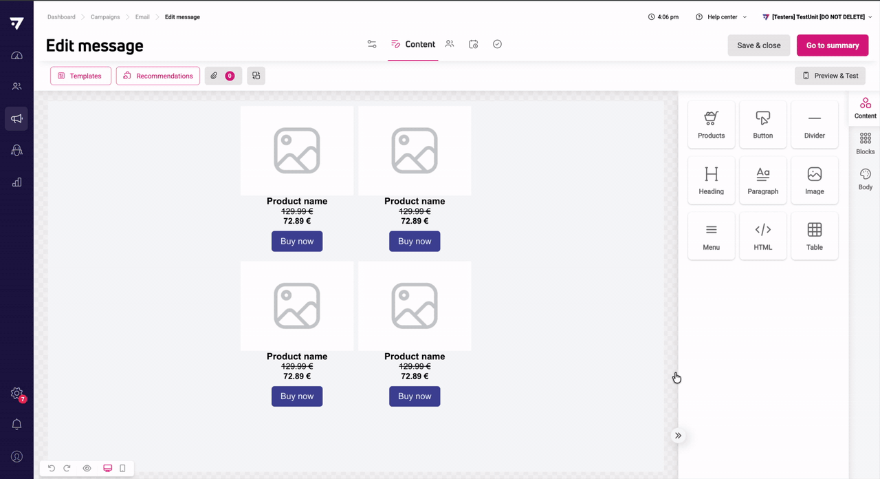Go to the schedule step icon
This screenshot has height=479, width=880.
473,44
